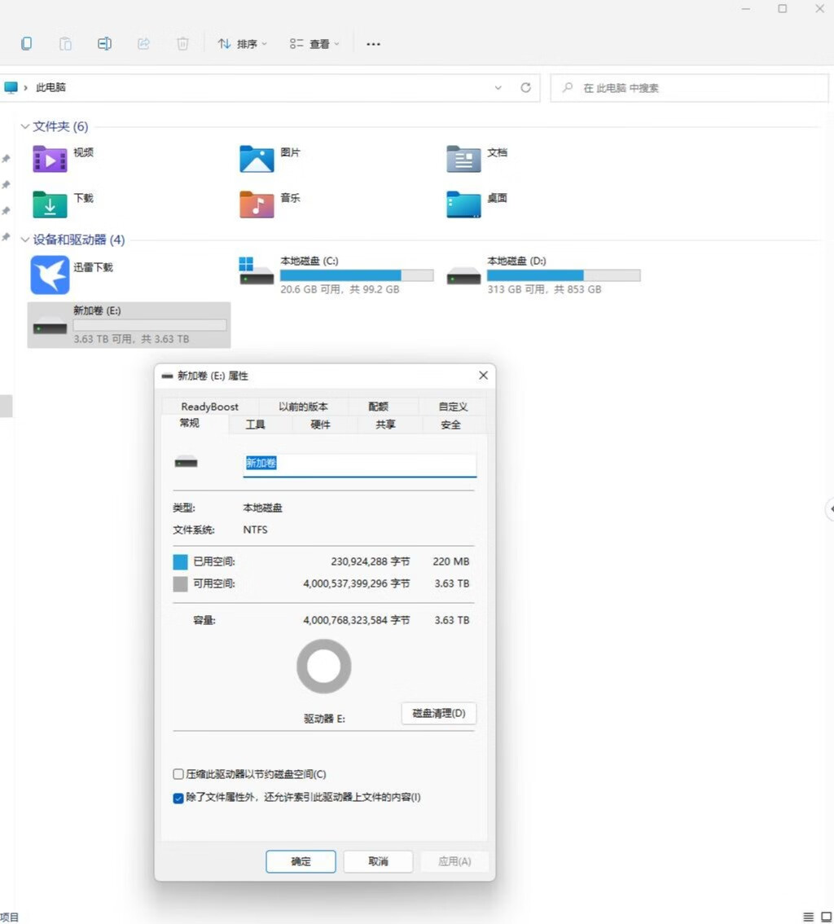Click the 磁盘清理(D) button
834x924 pixels.
pos(439,713)
